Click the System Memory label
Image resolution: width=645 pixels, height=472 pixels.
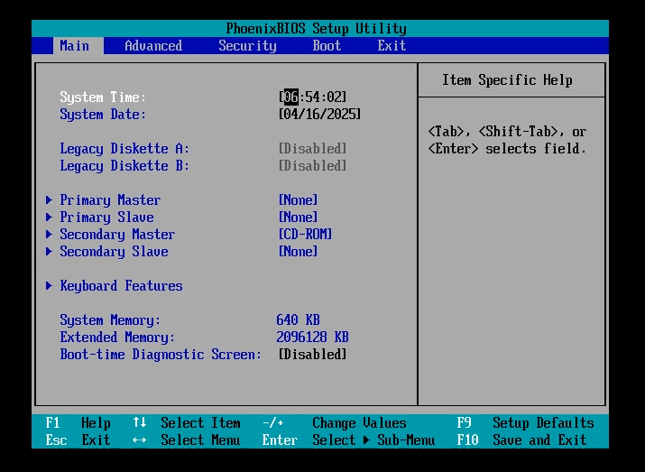click(110, 320)
